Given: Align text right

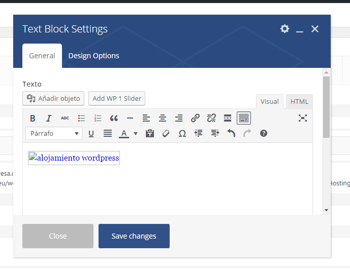Looking at the screenshot, I should click(179, 118).
